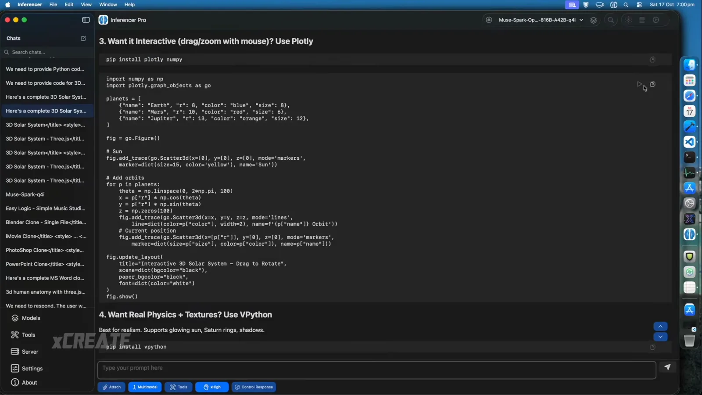Open the Inferencer app menu
This screenshot has height=395, width=702.
pos(30,5)
